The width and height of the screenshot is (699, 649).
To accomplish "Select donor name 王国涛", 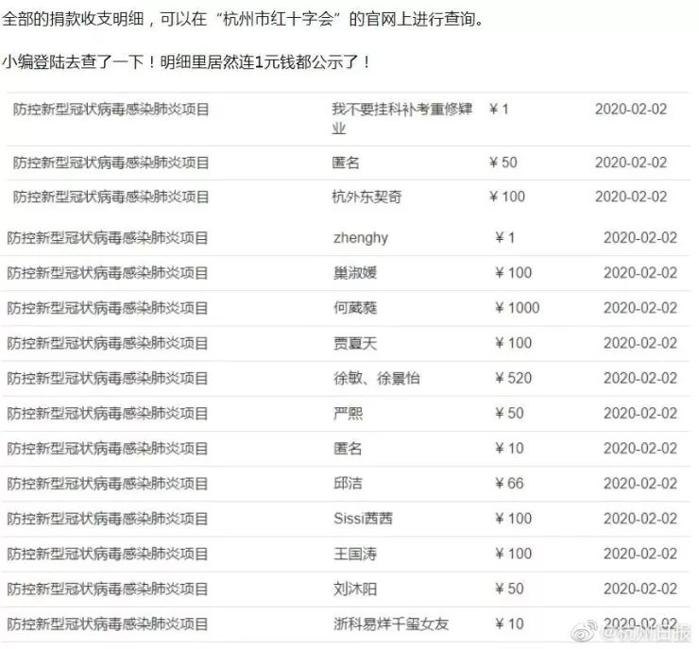I will point(355,554).
